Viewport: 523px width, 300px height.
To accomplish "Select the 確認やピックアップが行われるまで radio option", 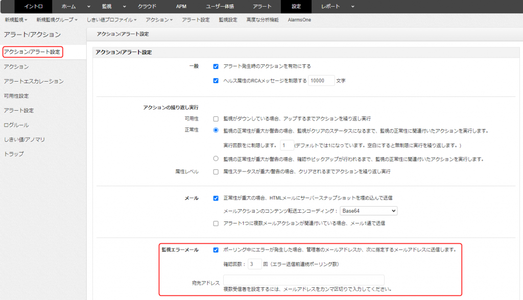I will (x=216, y=159).
